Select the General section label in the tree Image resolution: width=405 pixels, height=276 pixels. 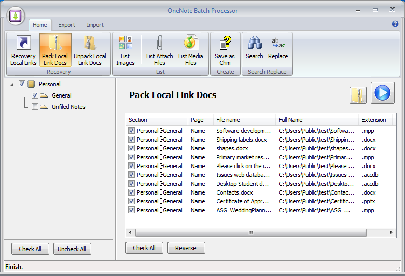pyautogui.click(x=62, y=95)
